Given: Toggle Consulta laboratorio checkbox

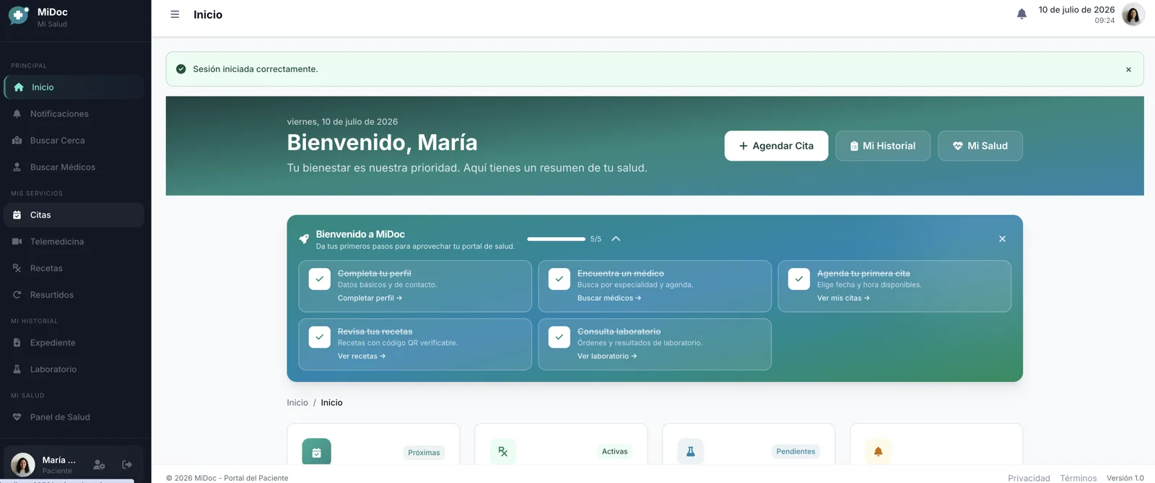Looking at the screenshot, I should point(559,337).
